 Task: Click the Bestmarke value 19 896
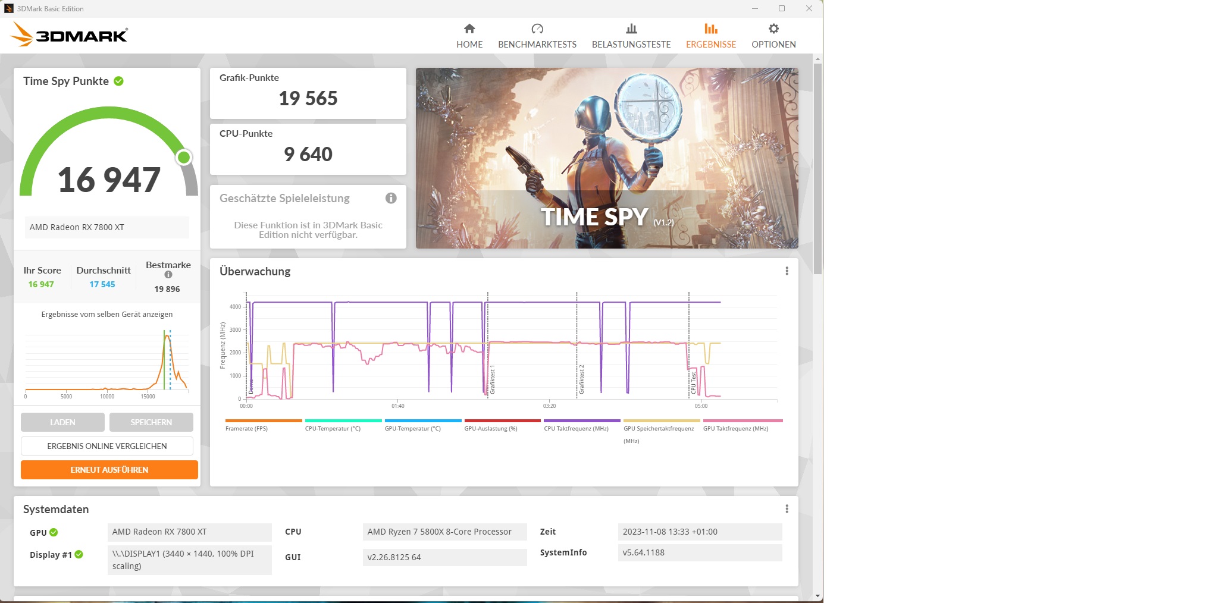167,289
